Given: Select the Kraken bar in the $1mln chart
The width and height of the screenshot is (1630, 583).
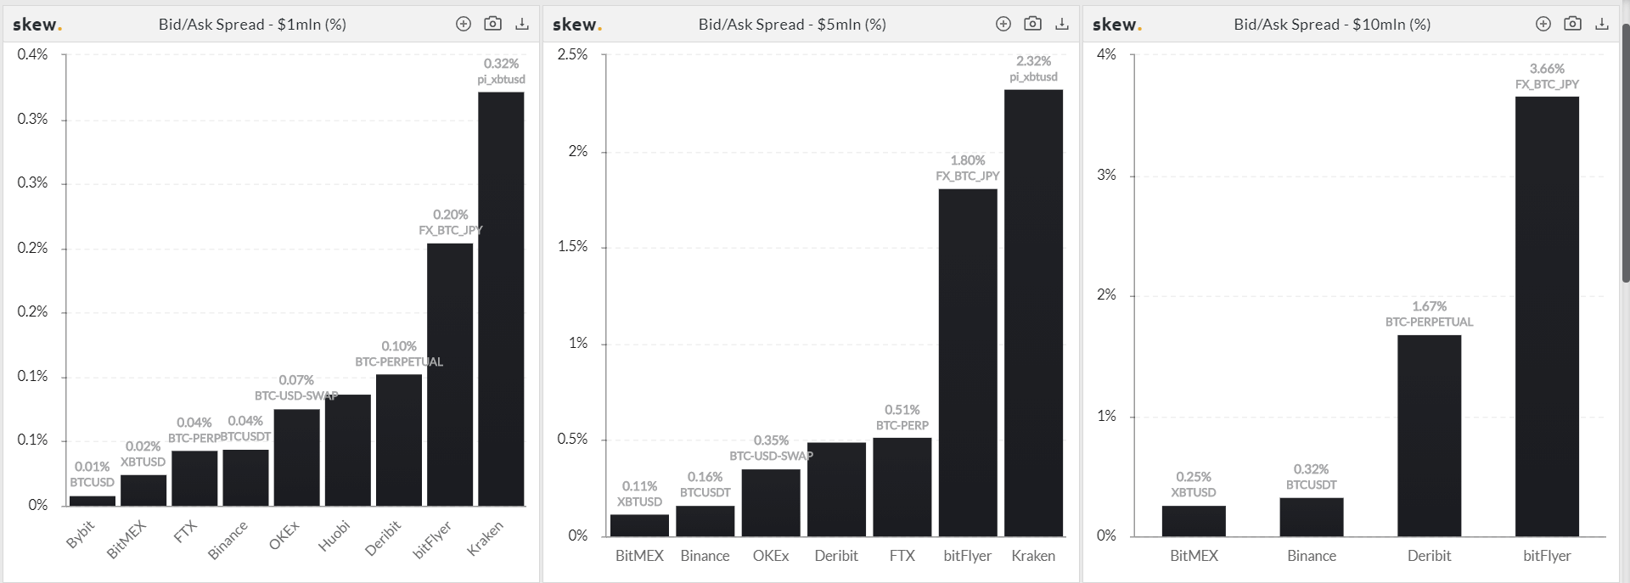Looking at the screenshot, I should (x=501, y=299).
